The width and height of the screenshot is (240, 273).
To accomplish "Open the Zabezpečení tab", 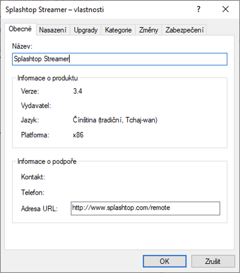I will point(184,30).
